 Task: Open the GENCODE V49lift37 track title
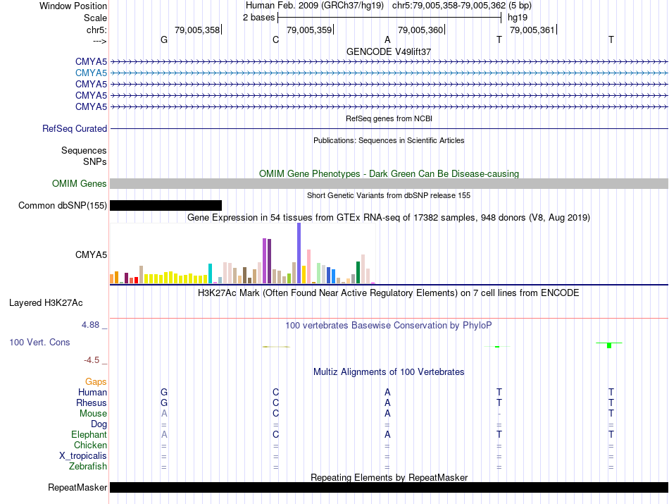389,51
